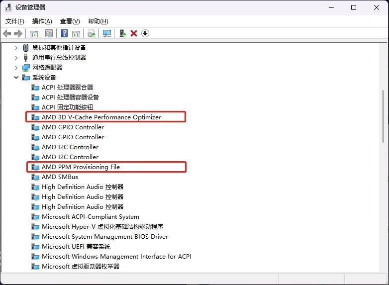Click the enable device green arrow icon
The image size is (389, 285).
coord(122,33)
